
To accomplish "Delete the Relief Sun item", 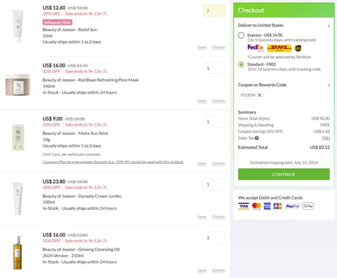I will [218, 47].
